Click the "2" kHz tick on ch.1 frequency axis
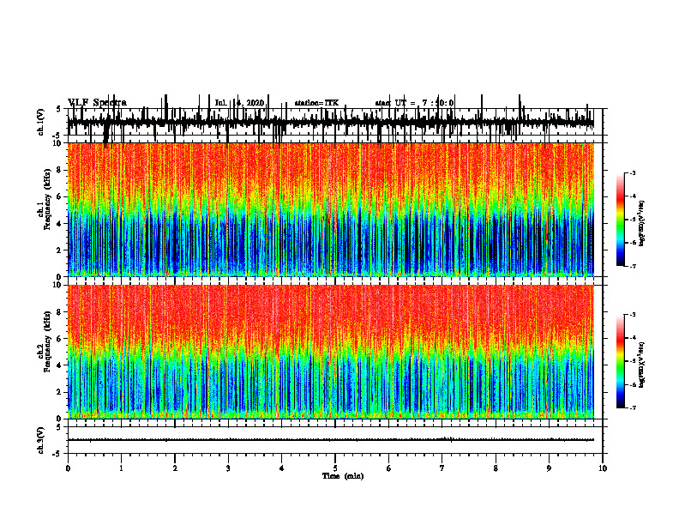This screenshot has width=679, height=525. pos(60,250)
